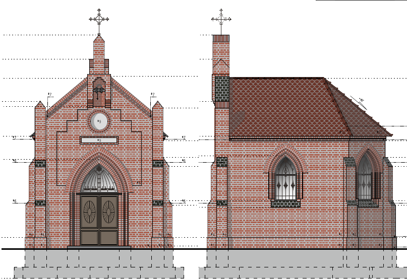Select the right door leaf of the entrance
Viewport: 407px width, 279px height.
108,219
